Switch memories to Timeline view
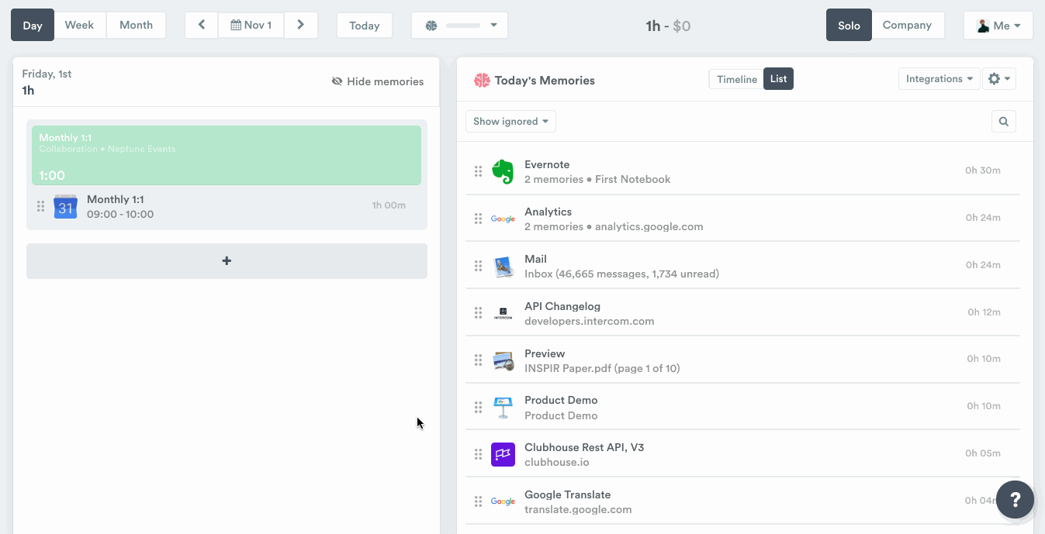The width and height of the screenshot is (1045, 534). point(736,79)
